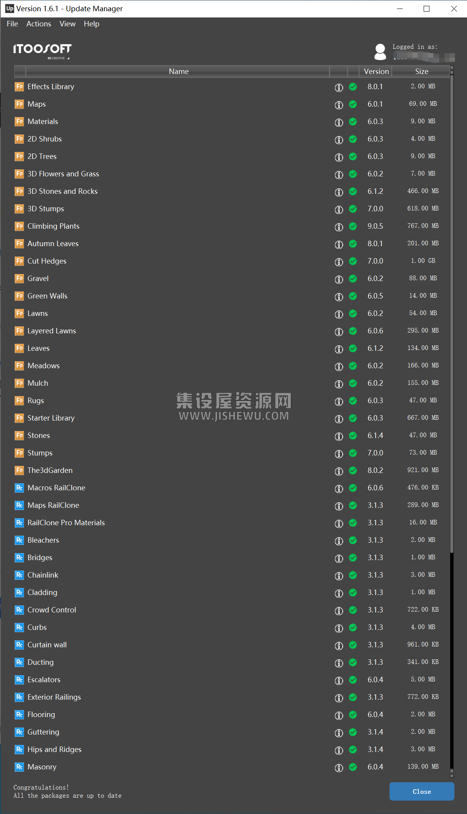Maximize the Update Manager window
The image size is (467, 814).
[x=427, y=9]
